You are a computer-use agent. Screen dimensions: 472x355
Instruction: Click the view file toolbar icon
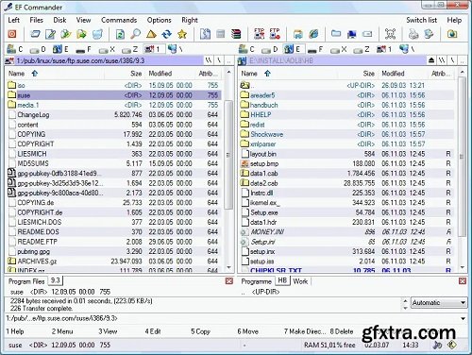[x=35, y=34]
